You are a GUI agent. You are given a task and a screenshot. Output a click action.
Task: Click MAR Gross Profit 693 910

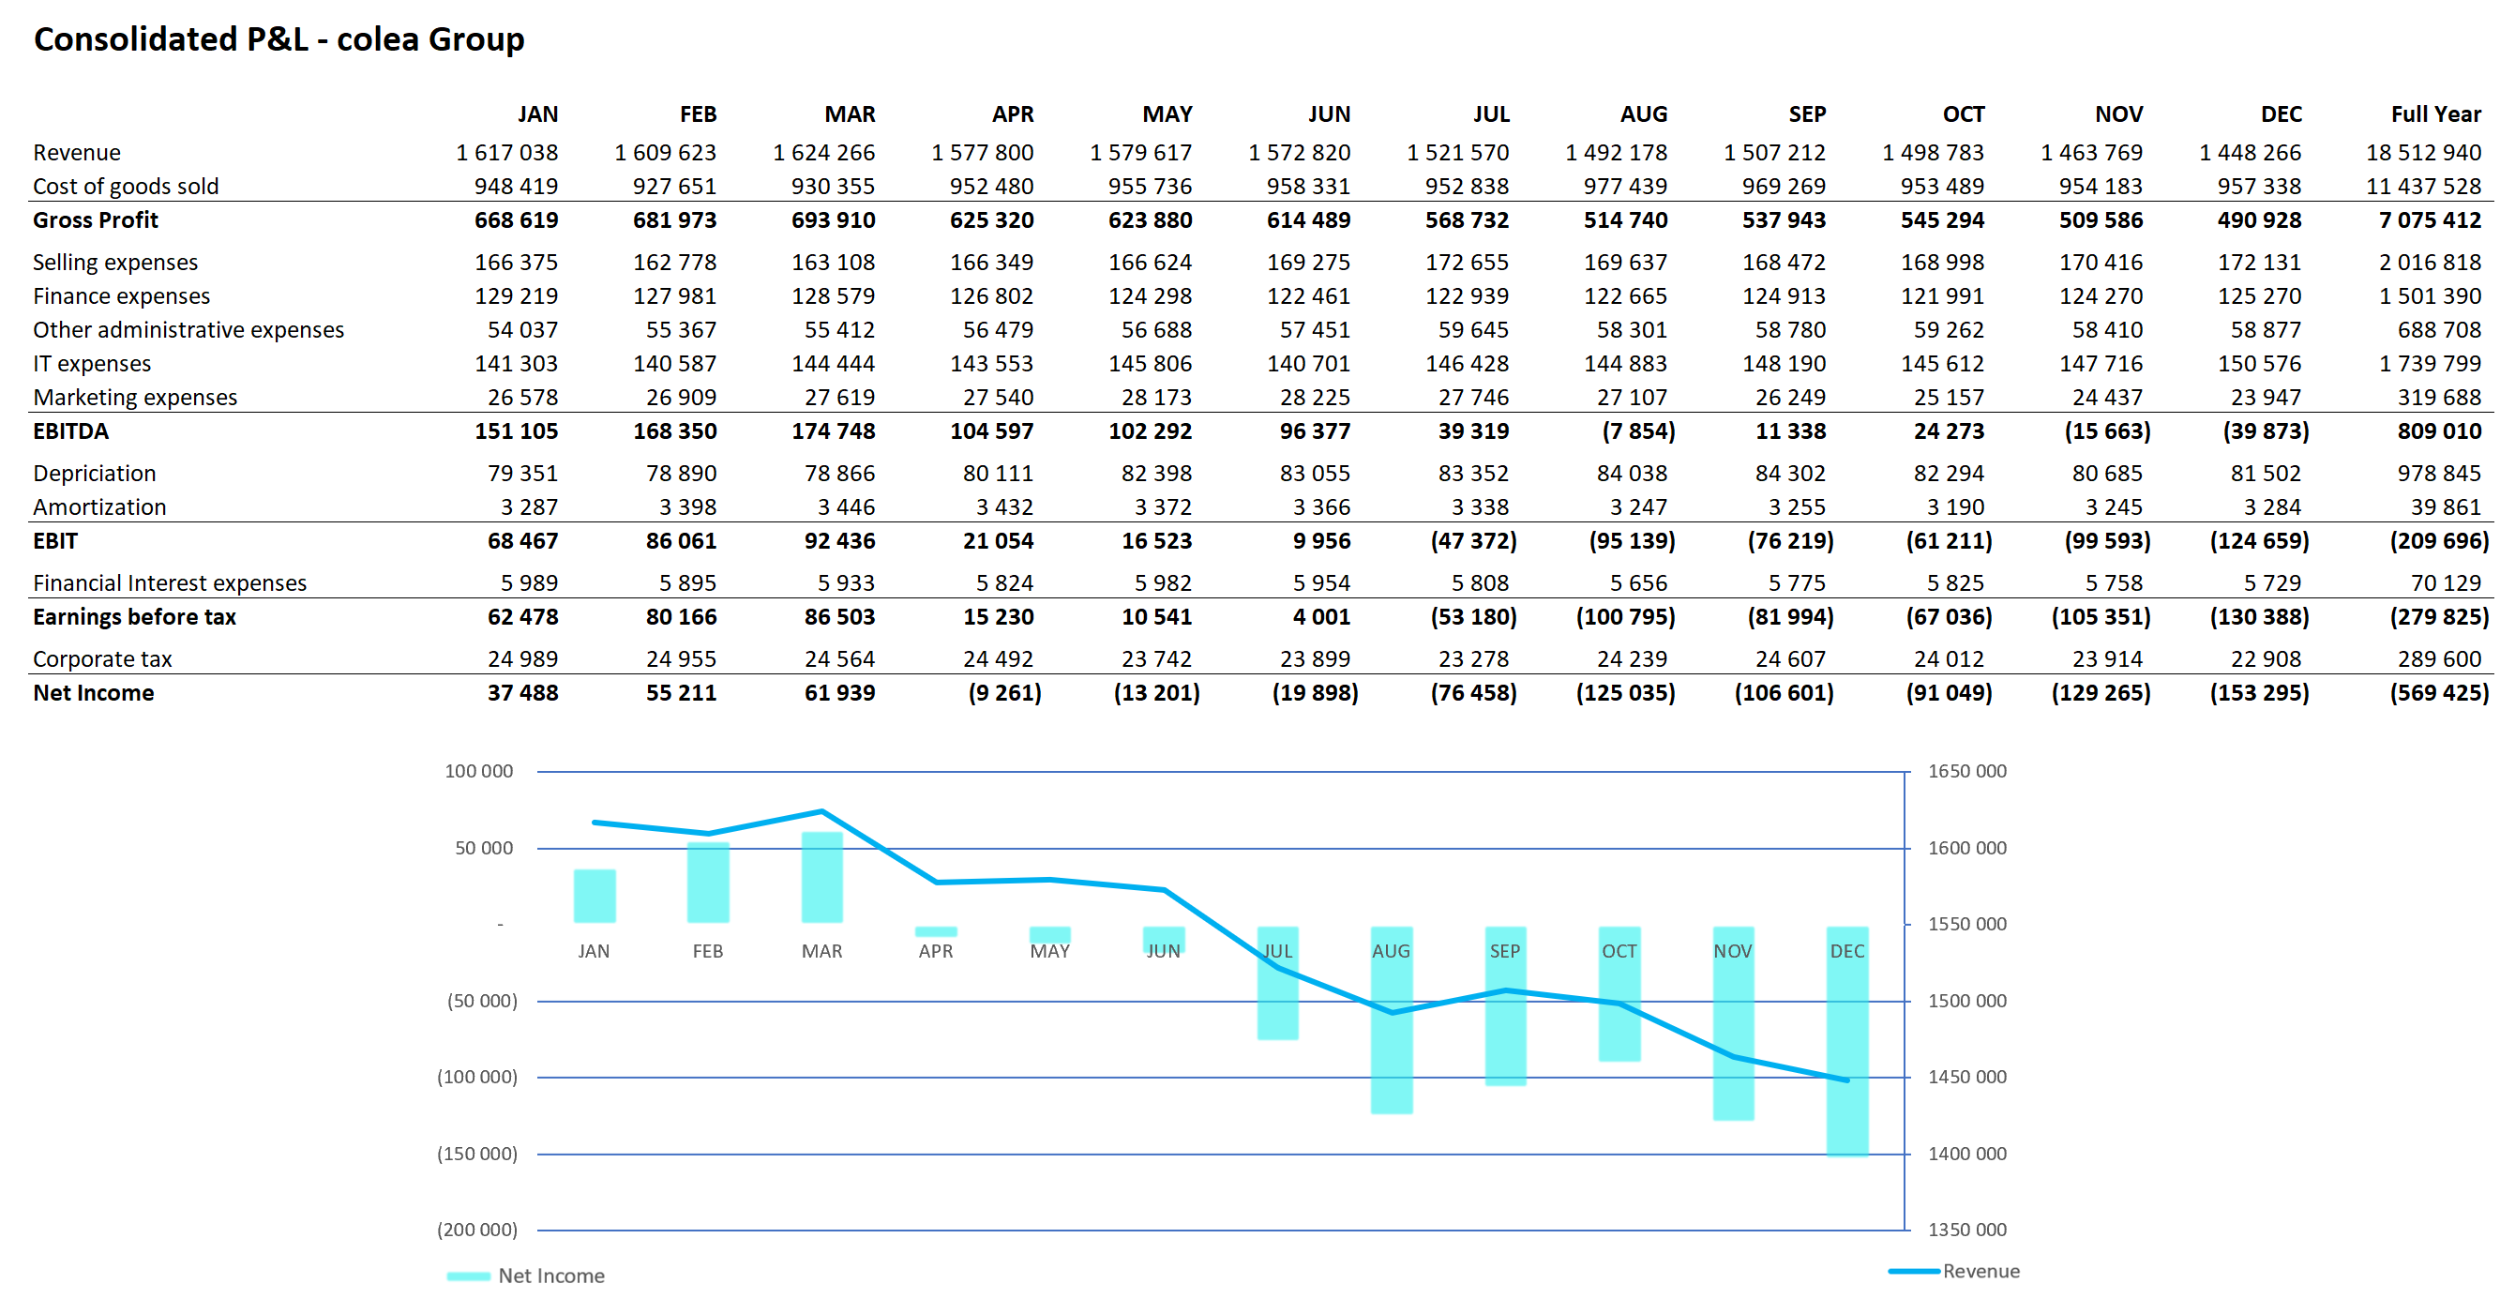coord(833,219)
